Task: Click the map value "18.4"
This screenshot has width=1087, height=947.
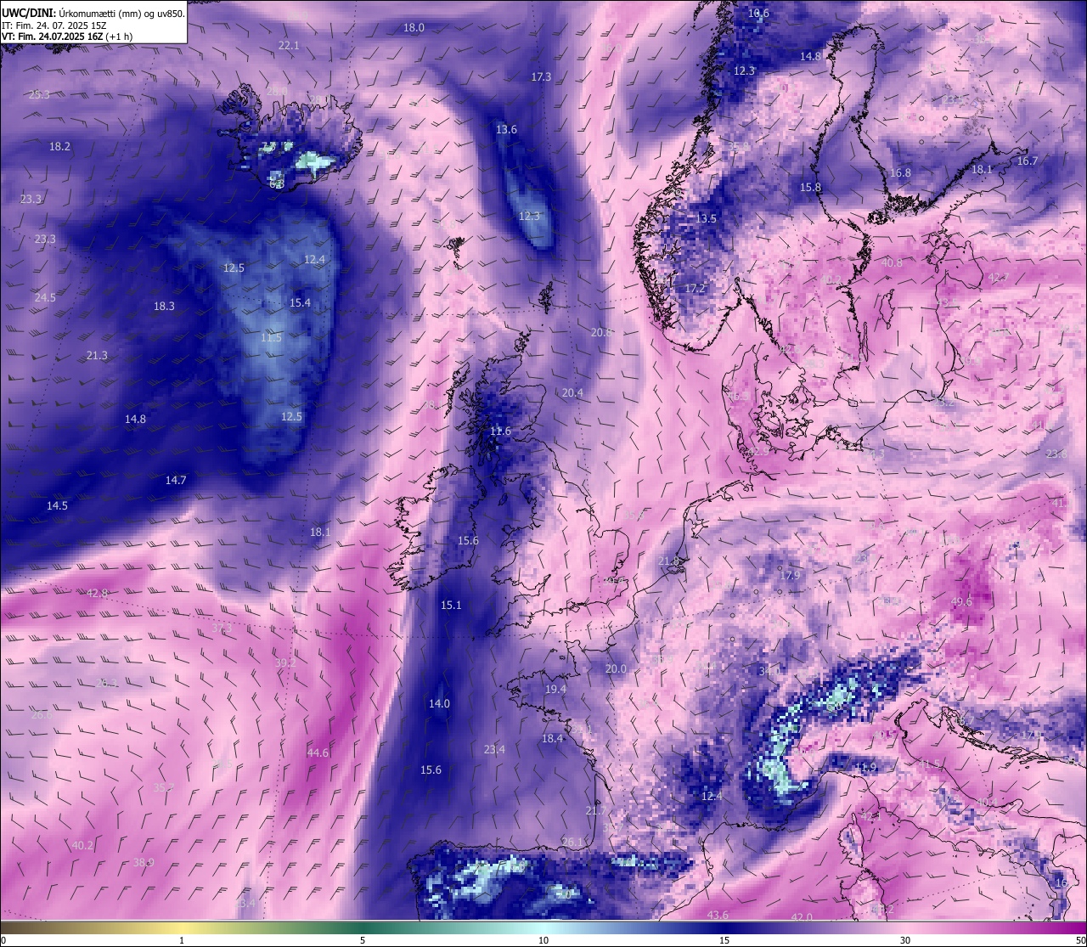Action: click(552, 738)
